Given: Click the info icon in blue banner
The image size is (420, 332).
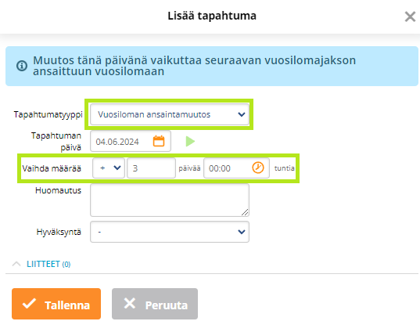Looking at the screenshot, I should 22,66.
